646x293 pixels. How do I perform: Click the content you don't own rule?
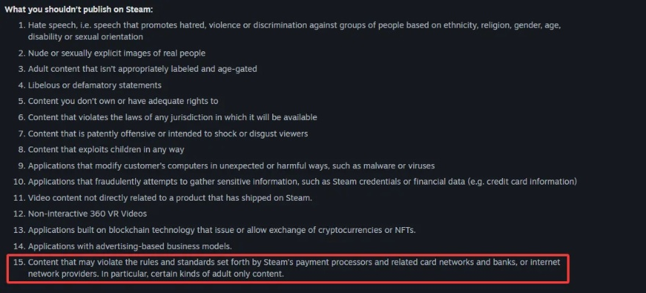[x=123, y=101]
